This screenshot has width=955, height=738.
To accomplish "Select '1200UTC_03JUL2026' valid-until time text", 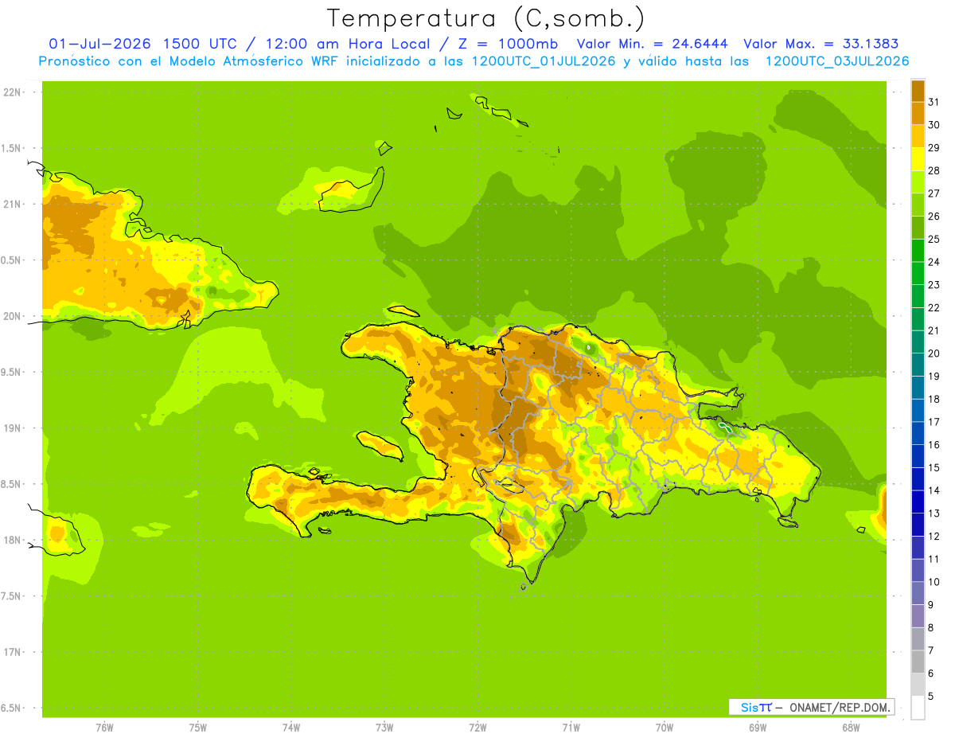I will [836, 61].
